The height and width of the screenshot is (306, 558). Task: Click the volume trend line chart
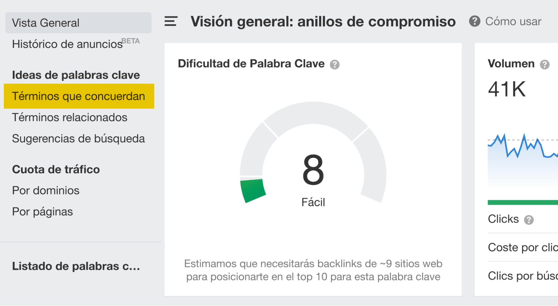528,151
